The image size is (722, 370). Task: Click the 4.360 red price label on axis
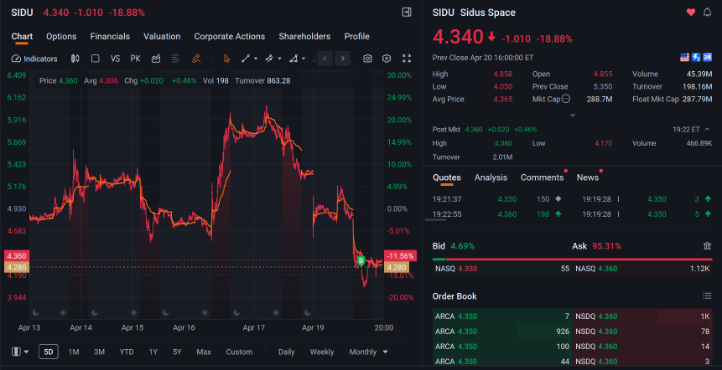coord(16,255)
